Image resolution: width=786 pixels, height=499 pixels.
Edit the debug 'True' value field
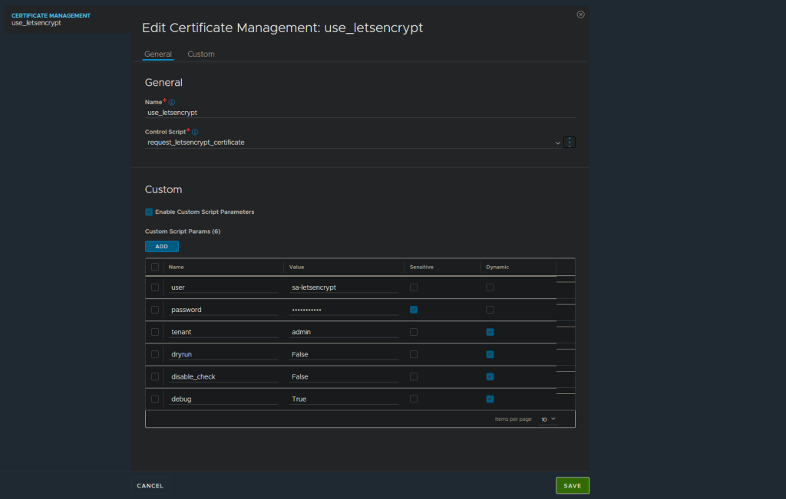344,399
